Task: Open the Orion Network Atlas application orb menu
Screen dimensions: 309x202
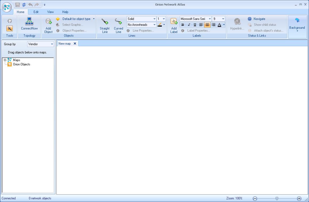Action: 7,7
